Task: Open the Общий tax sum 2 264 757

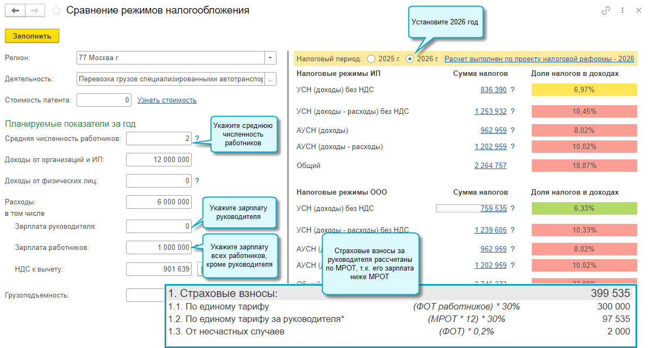Action: coord(490,166)
